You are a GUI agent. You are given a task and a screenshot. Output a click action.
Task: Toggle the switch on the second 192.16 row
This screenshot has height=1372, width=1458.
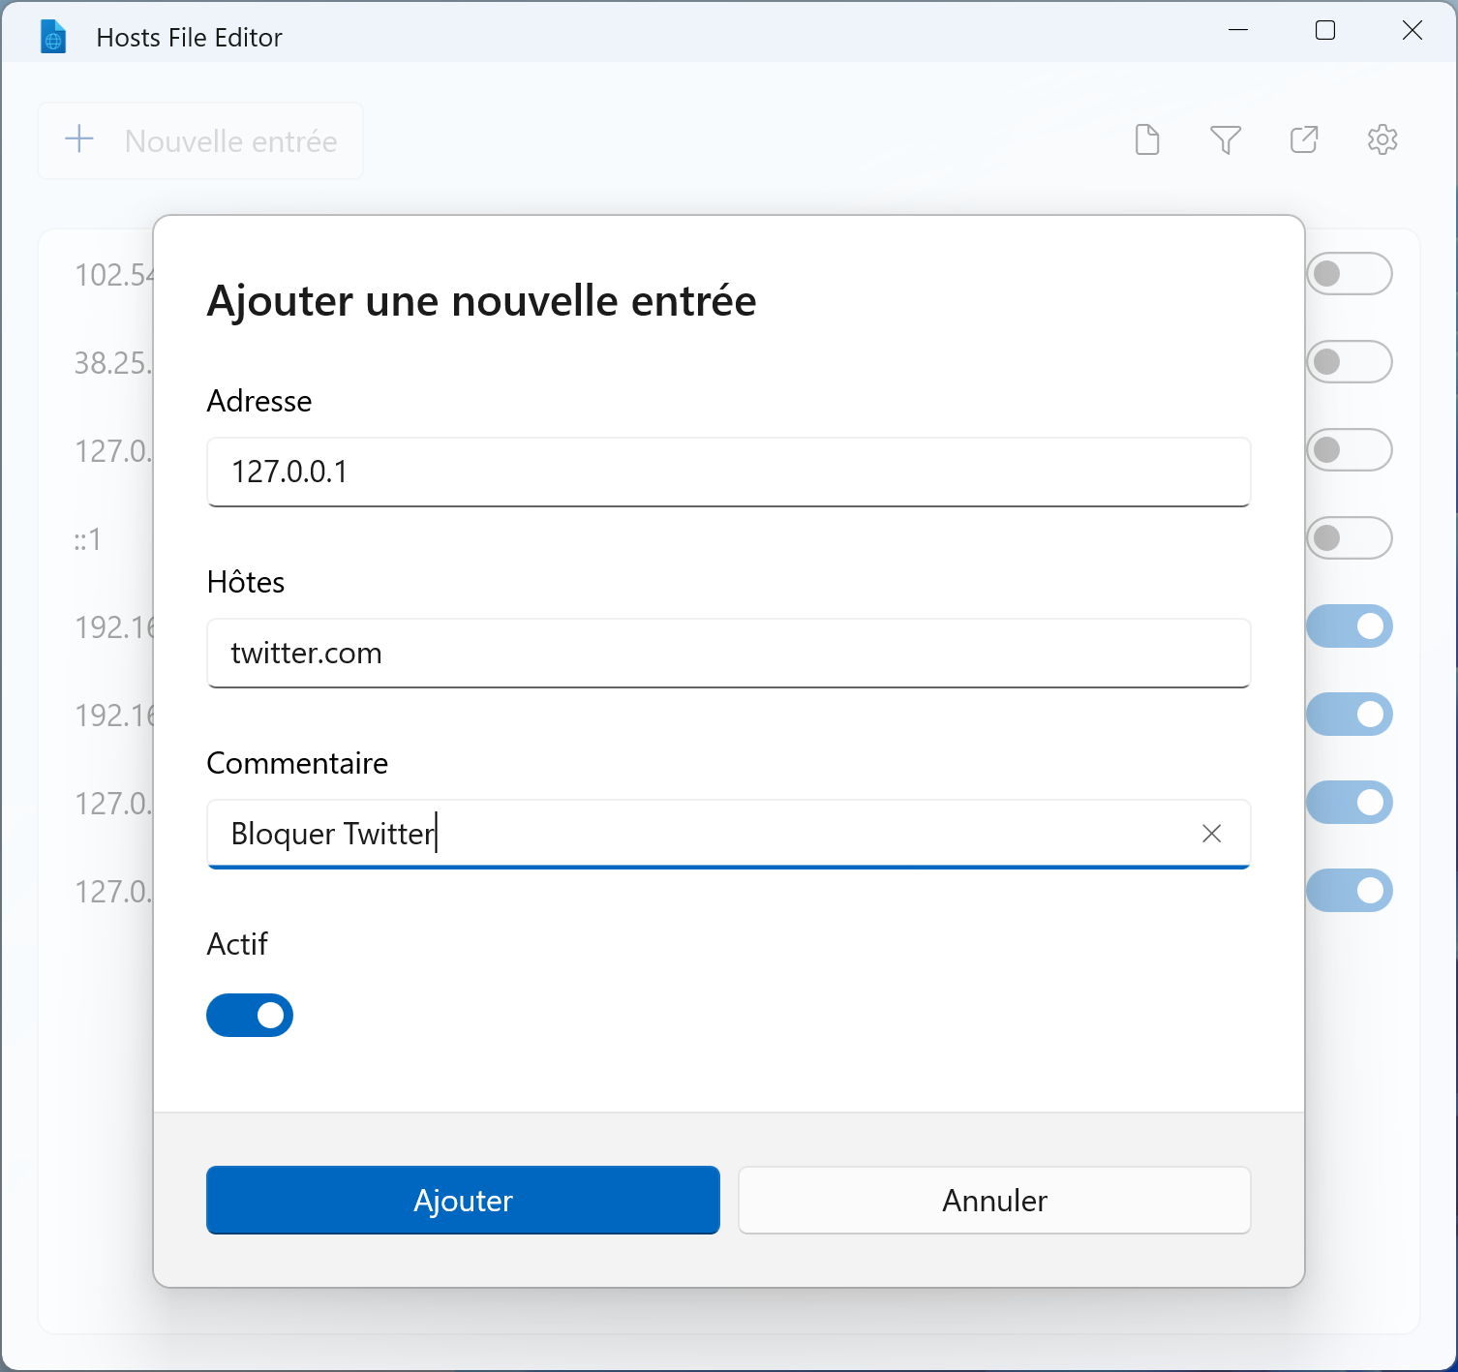coord(1350,715)
